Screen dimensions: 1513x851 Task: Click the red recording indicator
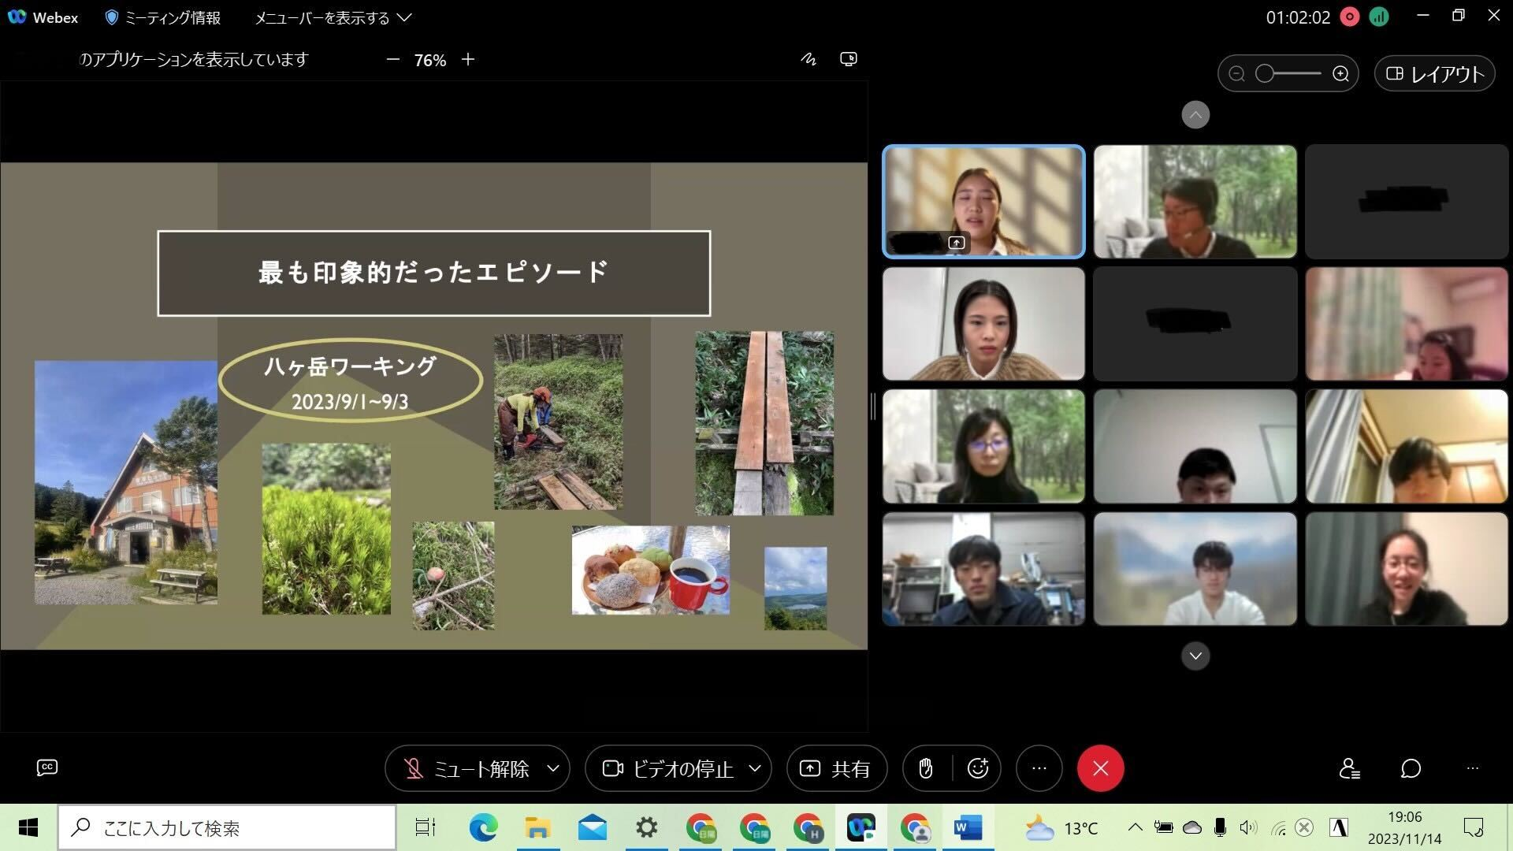tap(1350, 17)
